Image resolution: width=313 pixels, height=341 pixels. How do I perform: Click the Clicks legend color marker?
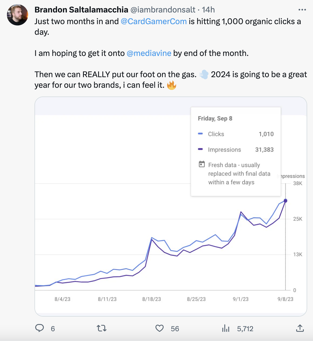[x=200, y=134]
